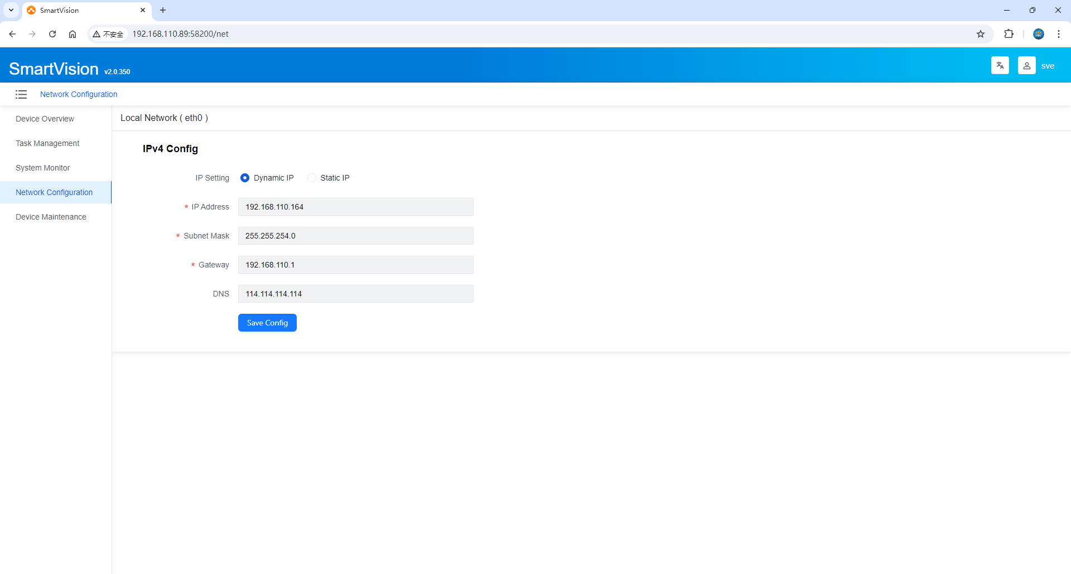Focus the IP Address field
Screen dimensions: 1071x574
tap(356, 207)
